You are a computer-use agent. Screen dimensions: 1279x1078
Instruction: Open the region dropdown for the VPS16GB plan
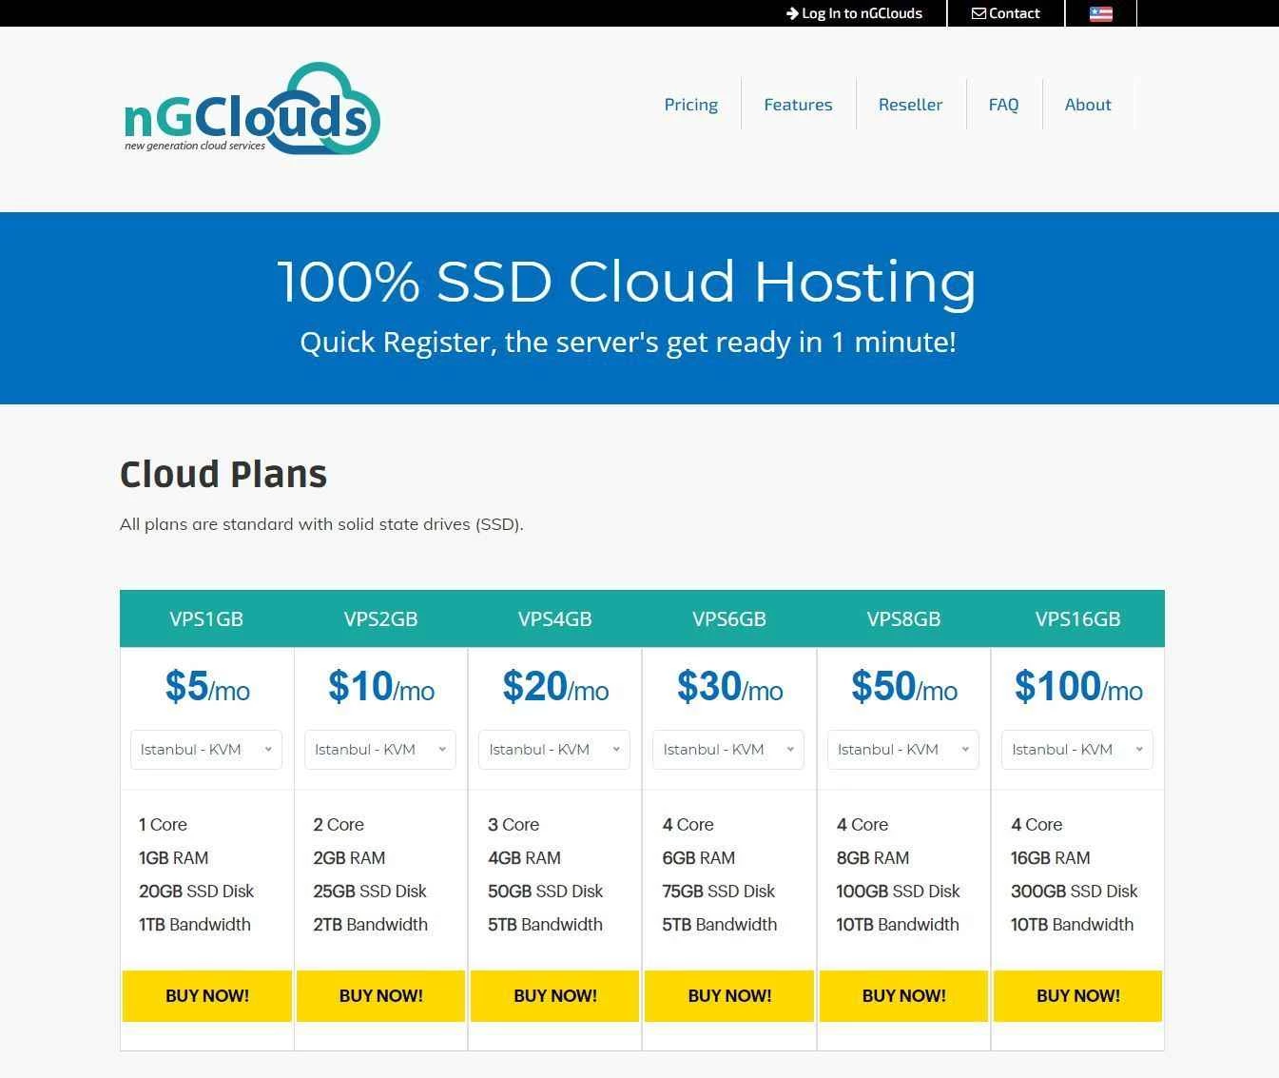click(x=1076, y=749)
